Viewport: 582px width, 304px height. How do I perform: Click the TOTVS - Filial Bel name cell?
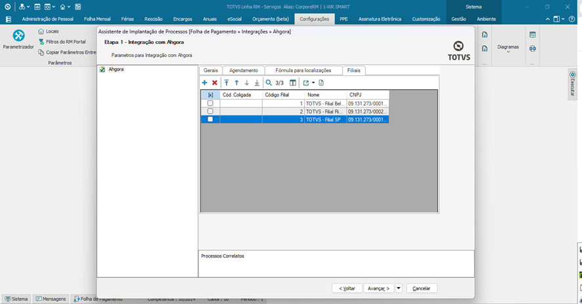[326, 104]
